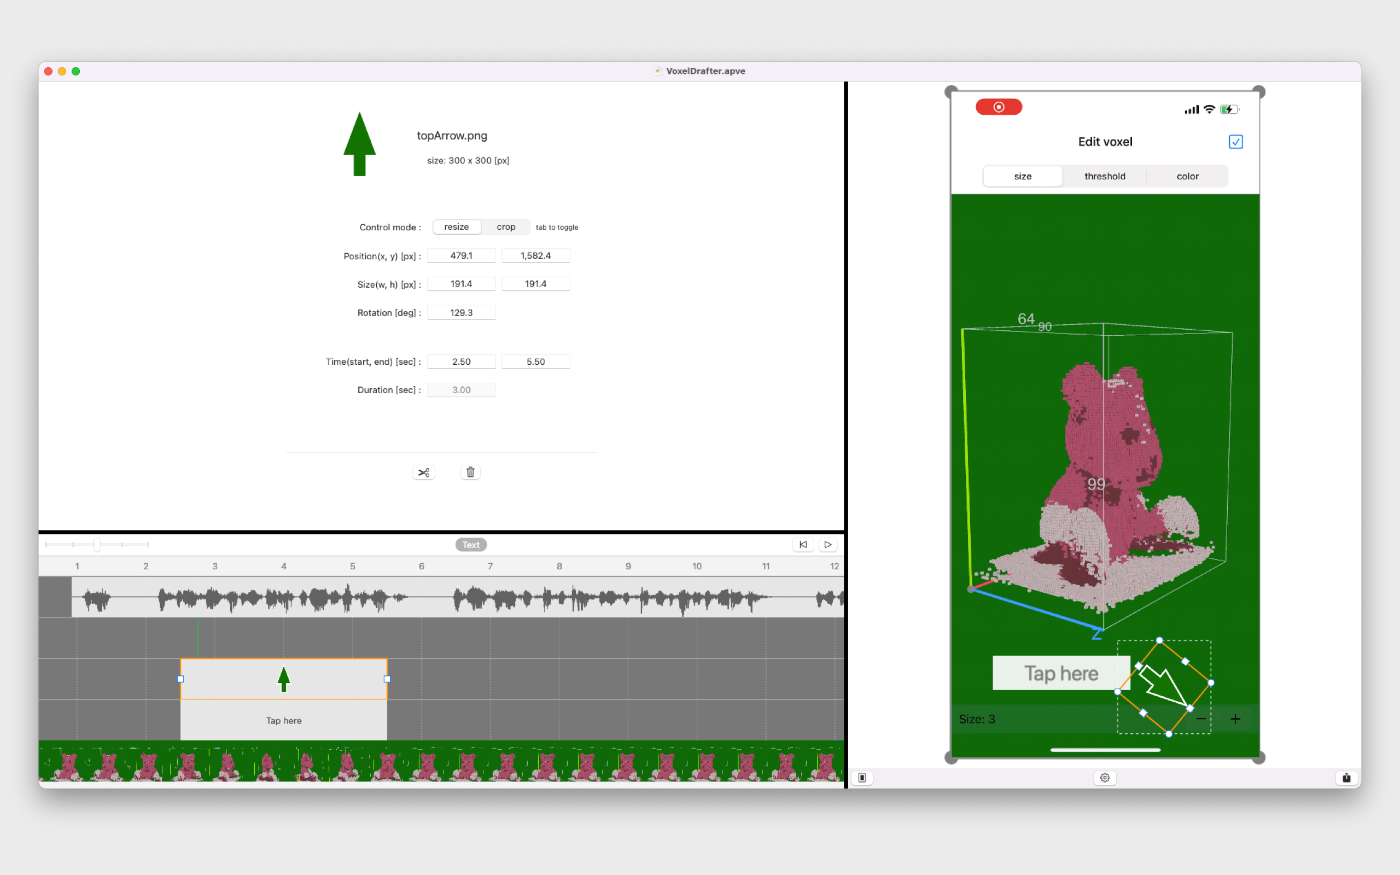The height and width of the screenshot is (875, 1400).
Task: Click the Rotation degrees field
Action: coord(461,312)
